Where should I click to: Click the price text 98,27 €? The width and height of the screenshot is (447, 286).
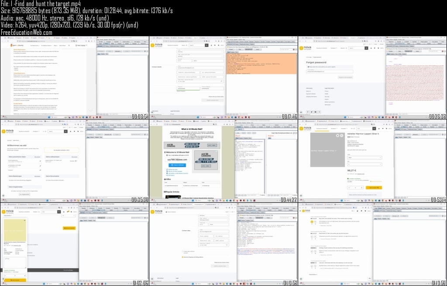[x=352, y=170]
